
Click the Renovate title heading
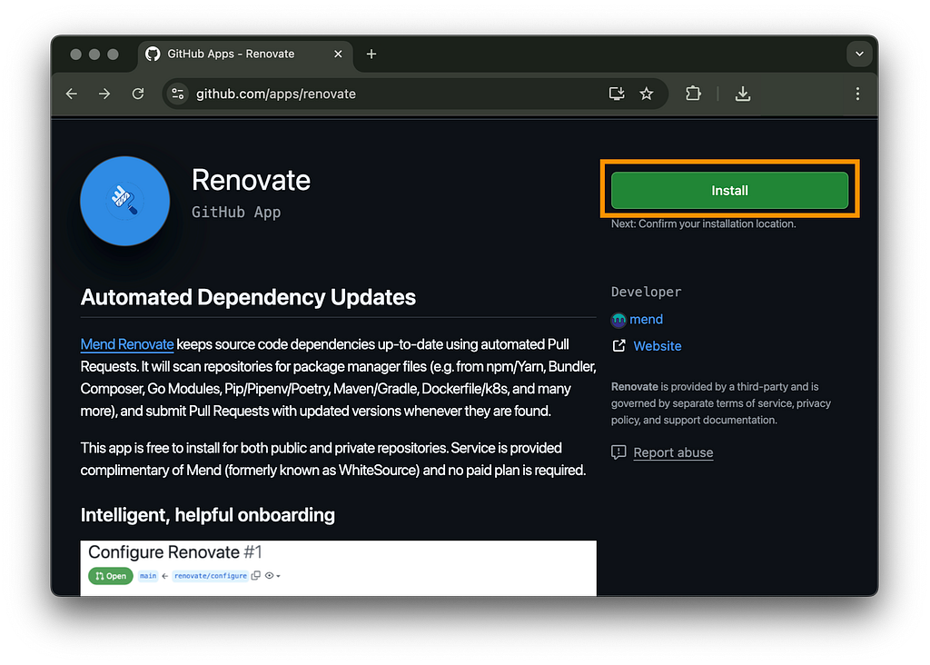[251, 180]
